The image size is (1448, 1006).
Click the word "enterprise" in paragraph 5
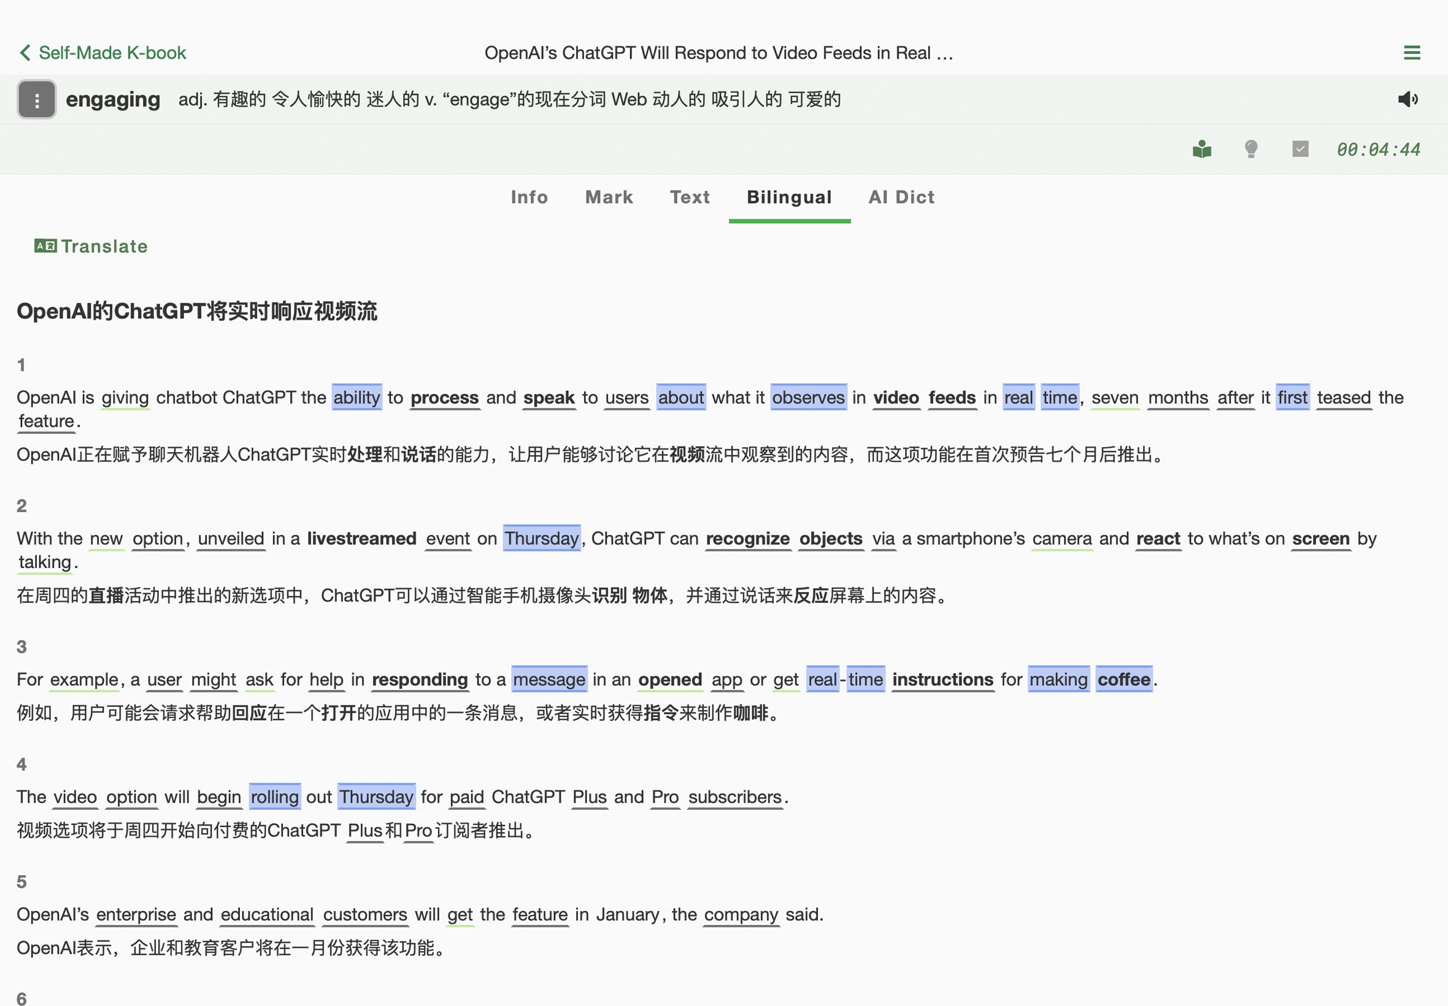(x=136, y=915)
